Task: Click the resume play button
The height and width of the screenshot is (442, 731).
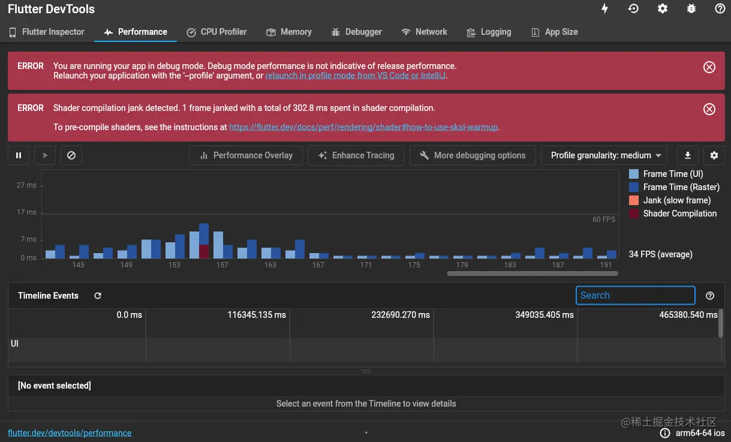Action: (x=45, y=155)
